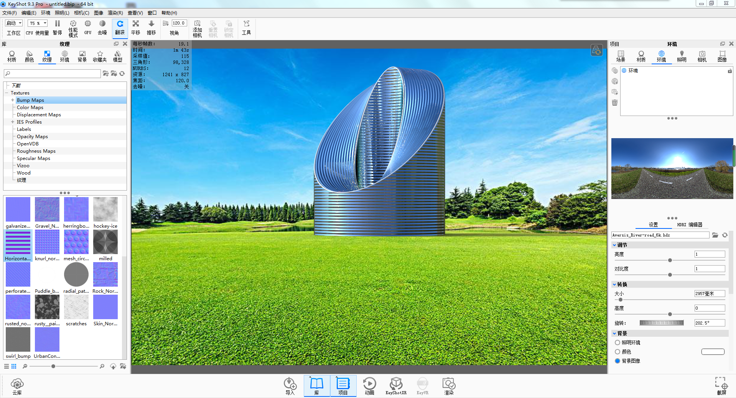Open the 照明 tab in project panel
736x398 pixels.
coord(682,56)
